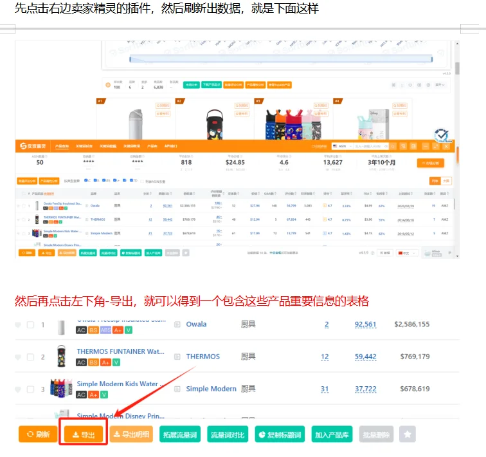Click the heart icon on enlarged THERMOS row

click(18, 357)
